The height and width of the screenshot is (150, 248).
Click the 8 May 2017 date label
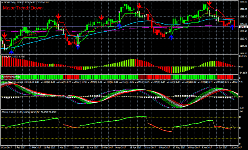coord(165,148)
